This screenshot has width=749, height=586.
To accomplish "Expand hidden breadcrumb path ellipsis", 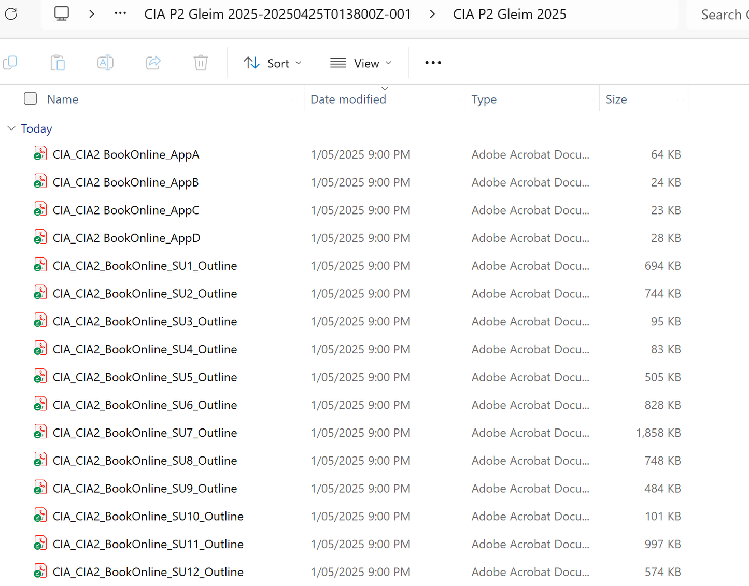I will [120, 14].
